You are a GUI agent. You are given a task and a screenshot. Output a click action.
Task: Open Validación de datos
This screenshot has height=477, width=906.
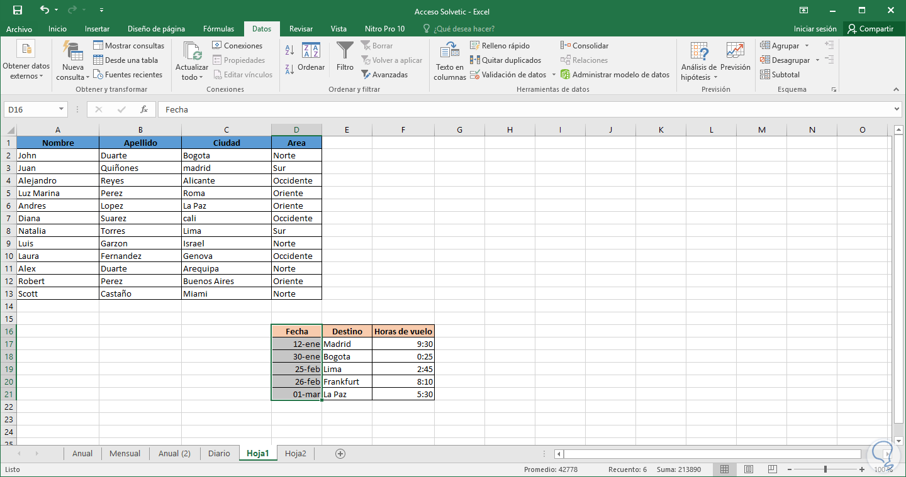click(x=508, y=75)
